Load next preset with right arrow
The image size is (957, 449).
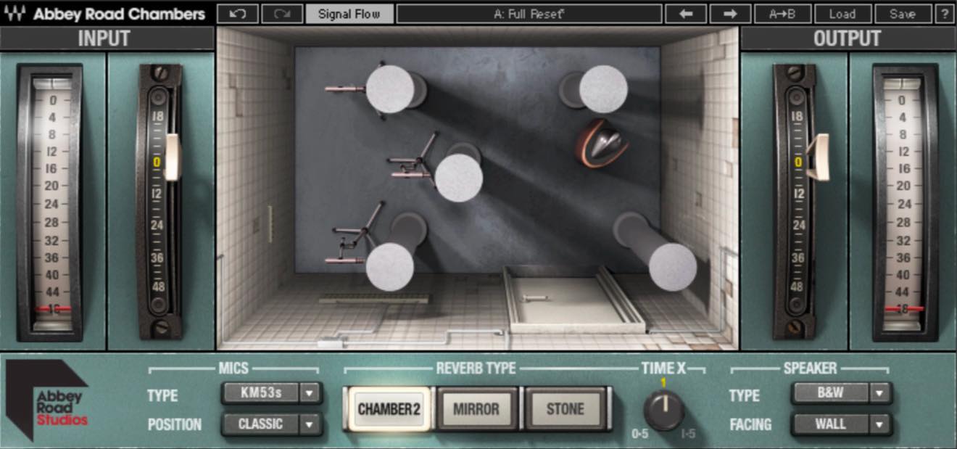coord(730,14)
